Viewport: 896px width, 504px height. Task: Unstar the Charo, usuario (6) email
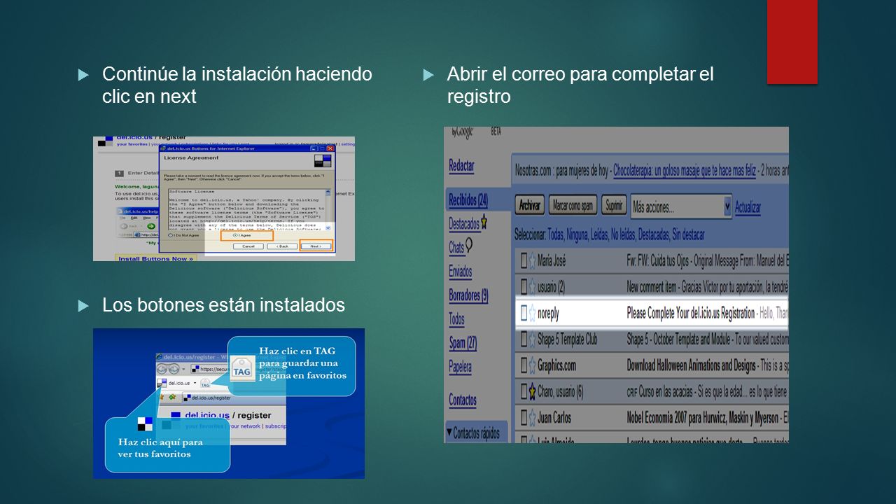click(x=532, y=391)
